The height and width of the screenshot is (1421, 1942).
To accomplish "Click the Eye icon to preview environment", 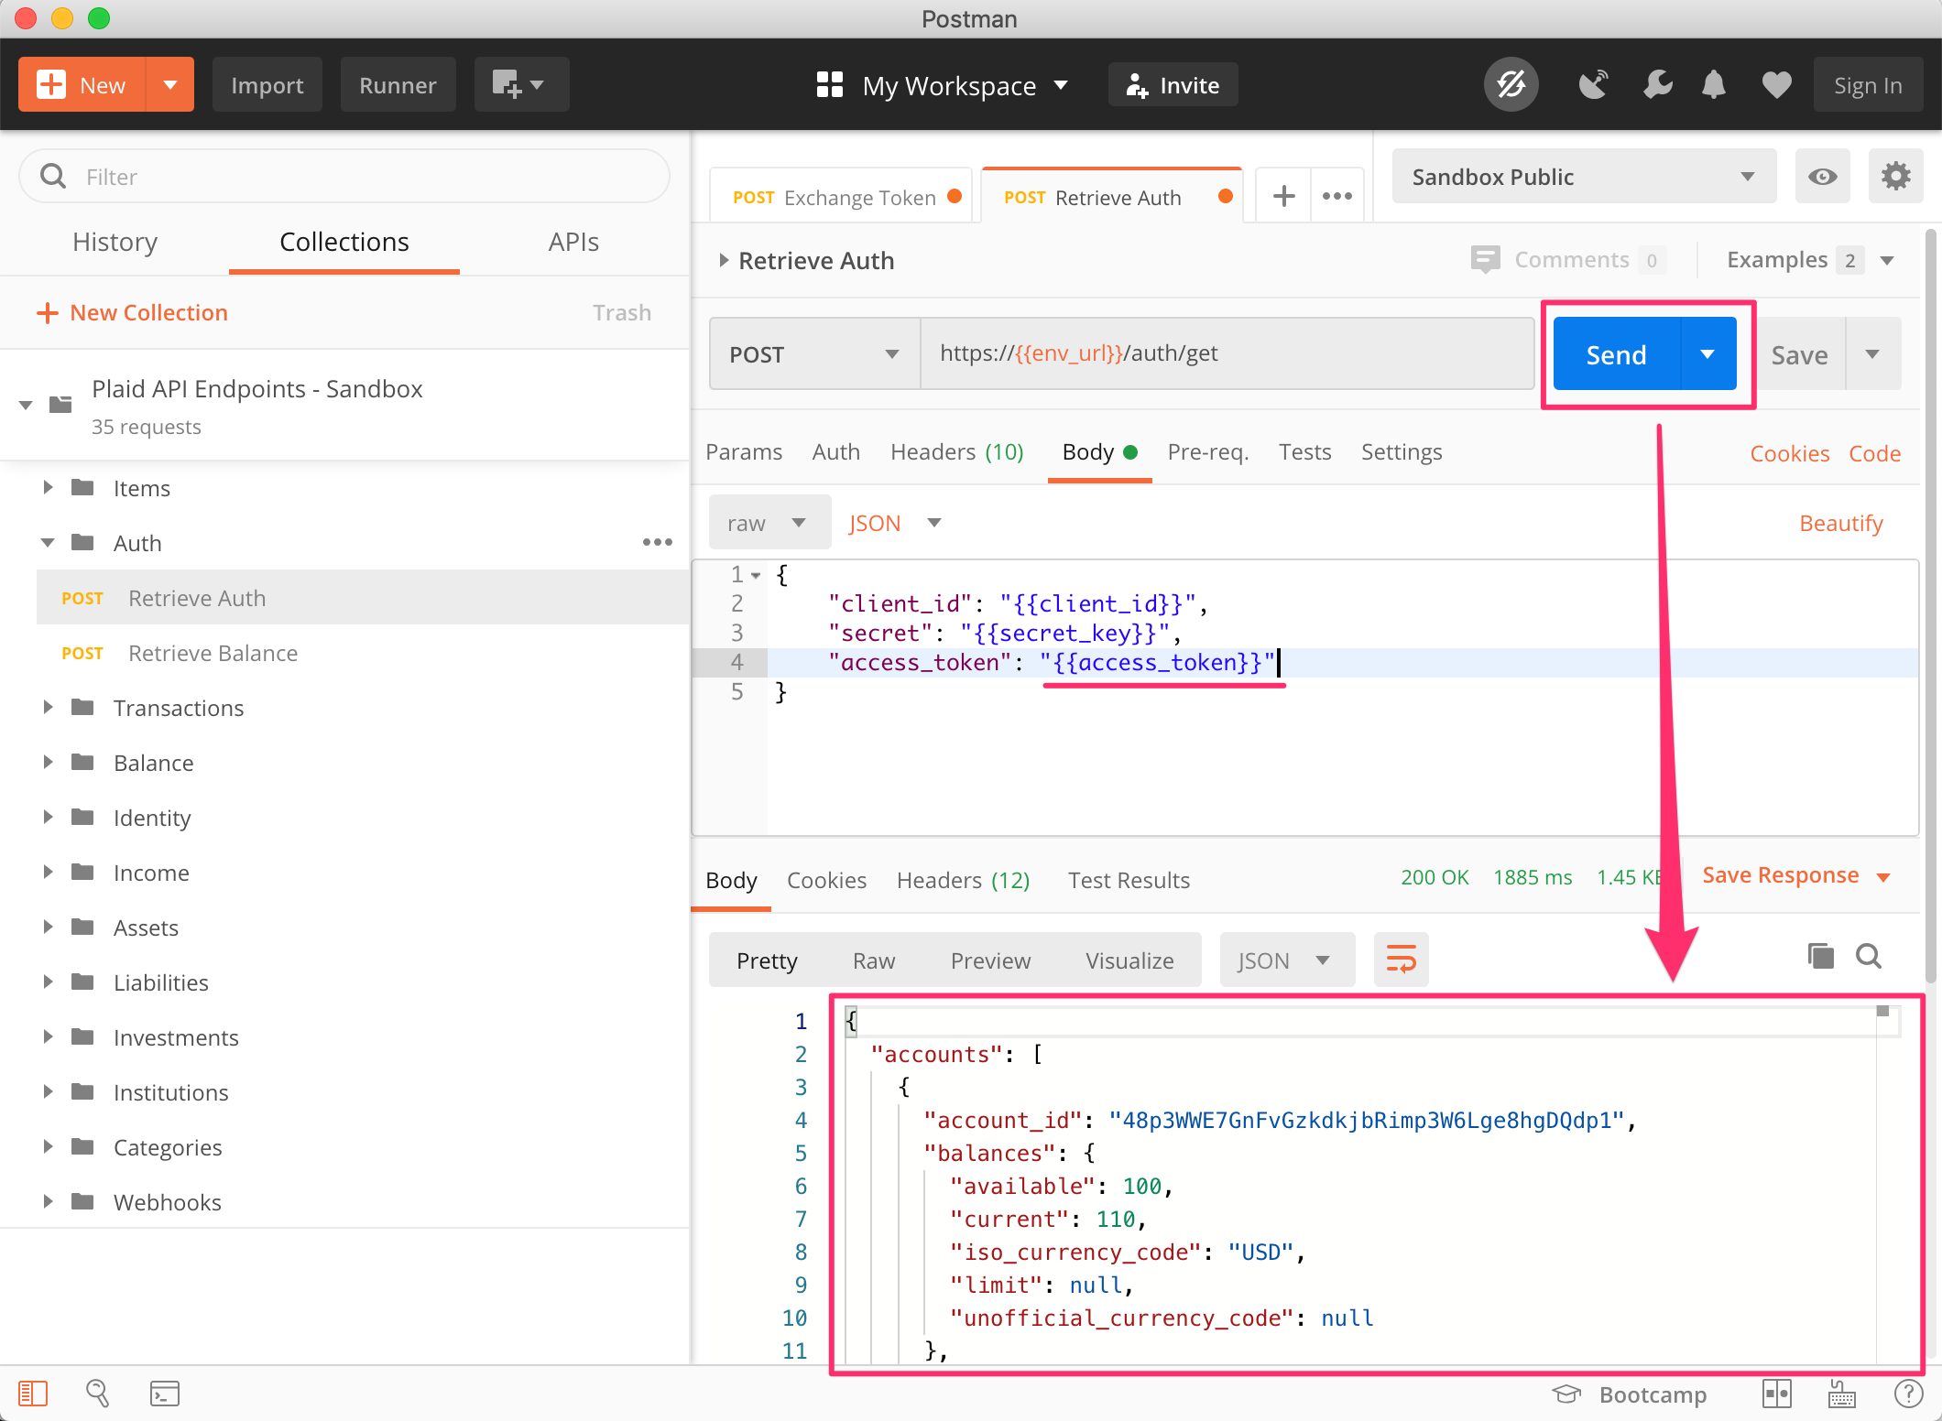I will [1823, 178].
